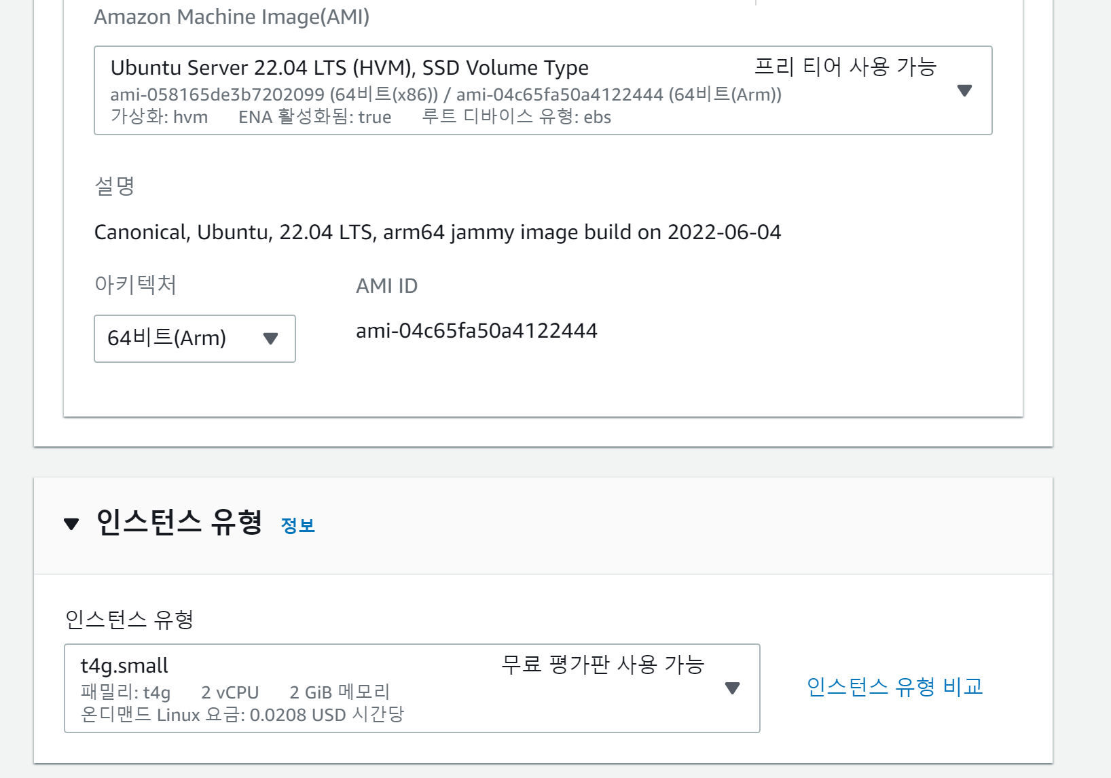Image resolution: width=1111 pixels, height=778 pixels.
Task: Select the '온디맨드 Linux 요금: 0.0208 USD 시간당' text
Action: tap(242, 715)
